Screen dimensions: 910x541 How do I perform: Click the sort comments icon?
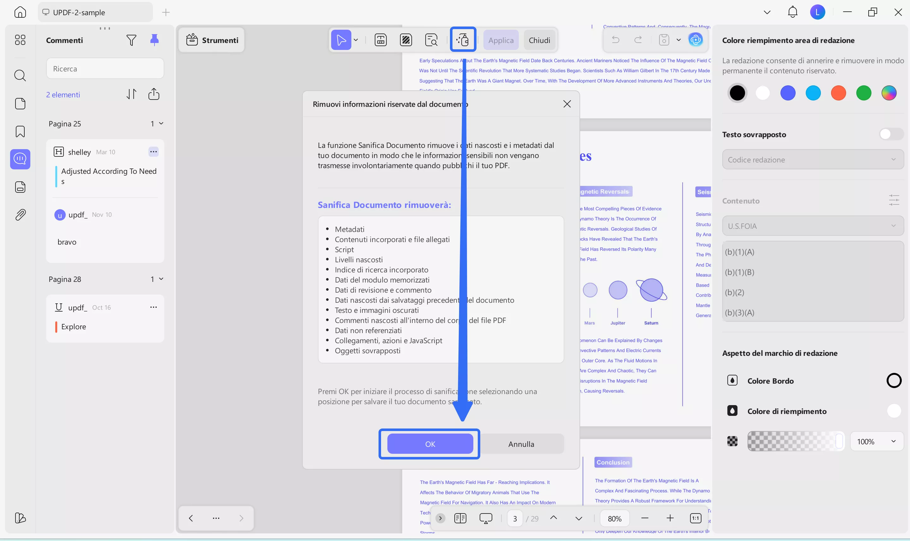click(131, 94)
